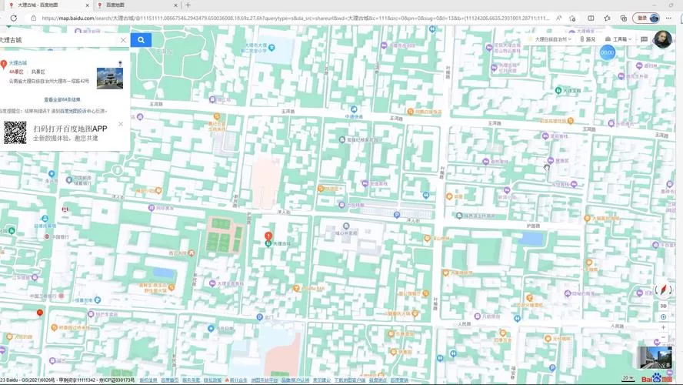The height and width of the screenshot is (385, 683).
Task: Click the read aloud icon
Action: point(559,18)
